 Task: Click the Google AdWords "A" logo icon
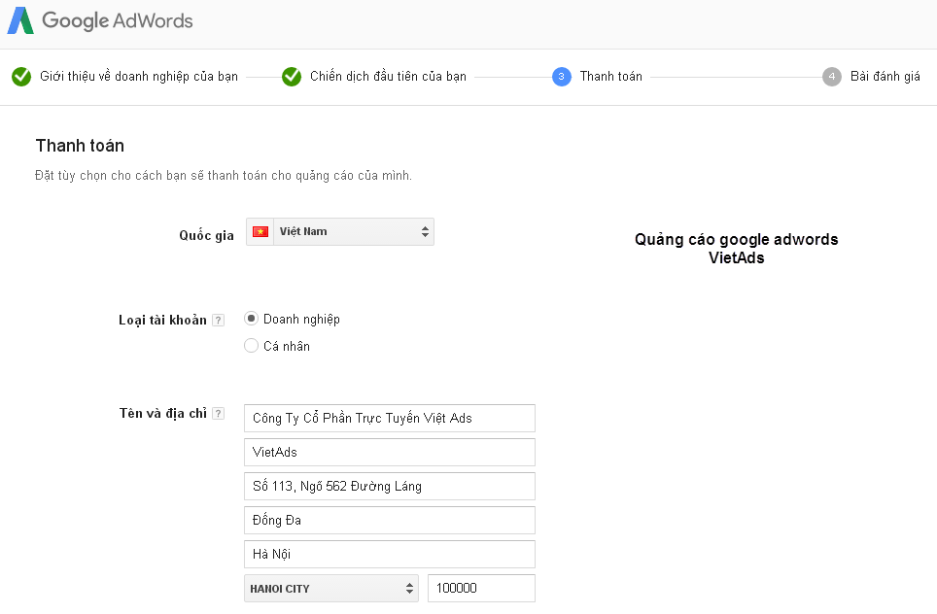[22, 19]
